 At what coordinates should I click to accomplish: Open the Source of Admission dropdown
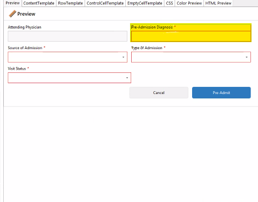(x=67, y=57)
